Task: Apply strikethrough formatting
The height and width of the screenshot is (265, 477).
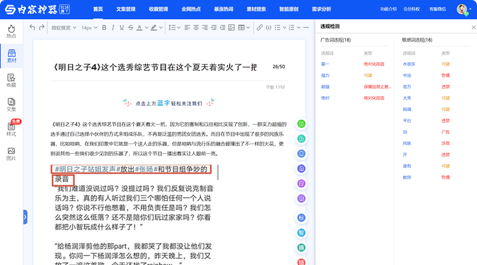Action: 131,28
